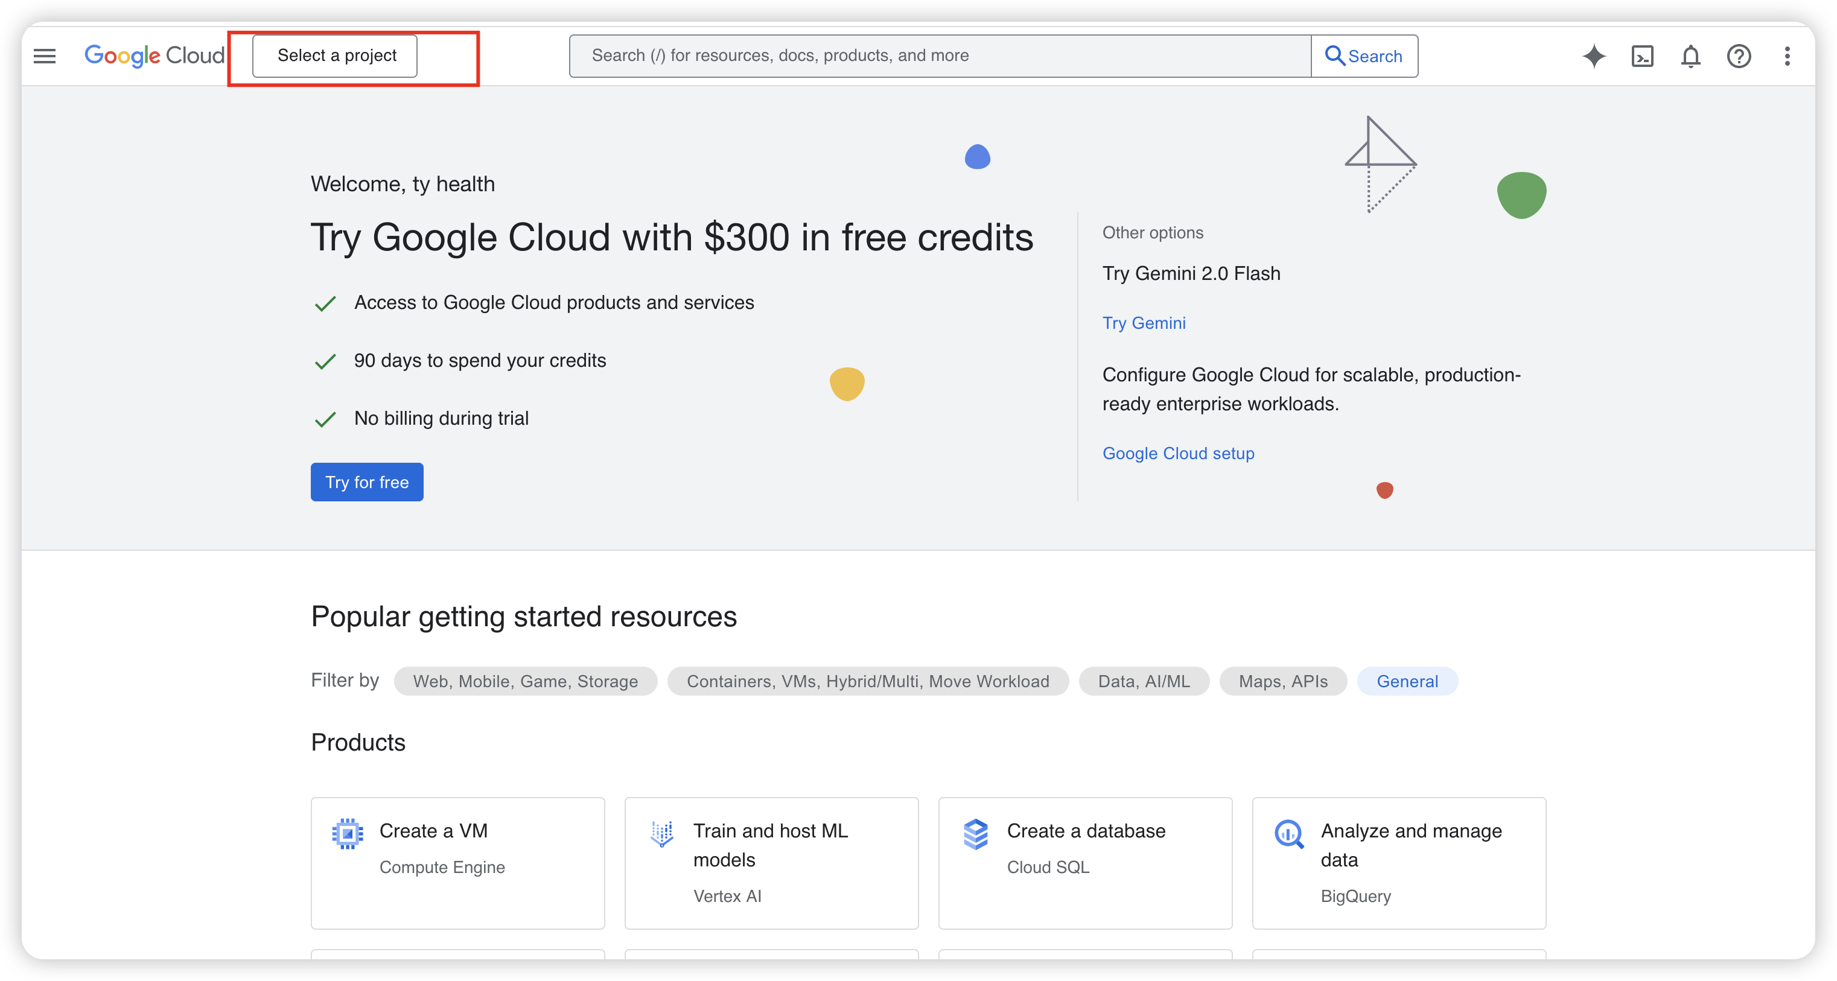The image size is (1837, 981).
Task: Click the Search button
Action: [x=1363, y=56]
